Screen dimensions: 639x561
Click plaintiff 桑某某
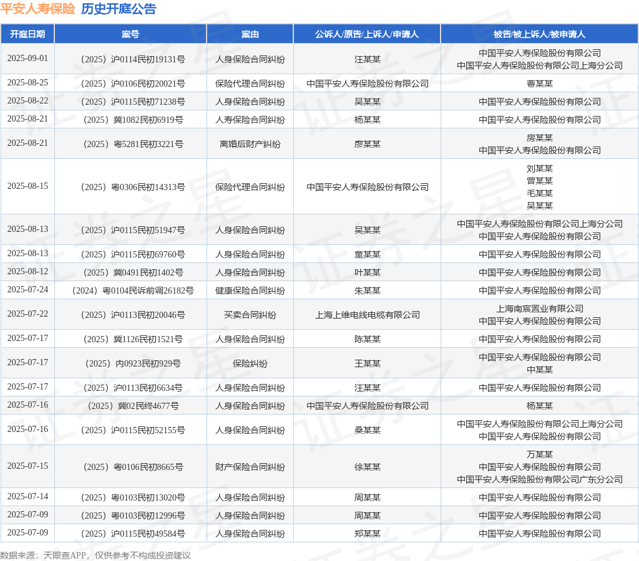[367, 430]
